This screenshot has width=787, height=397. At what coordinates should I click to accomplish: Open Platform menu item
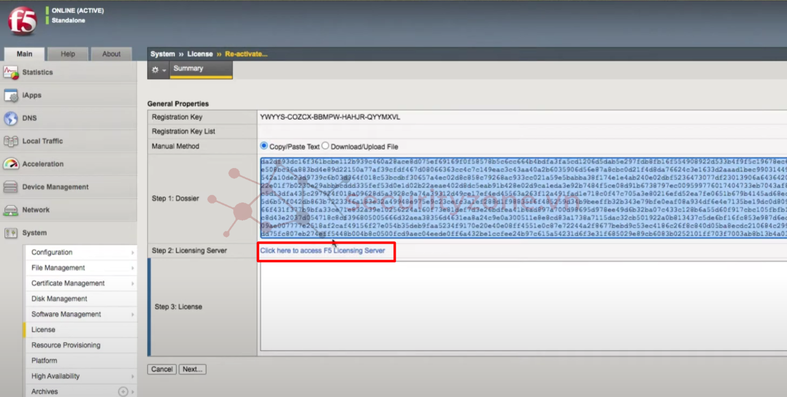(x=80, y=361)
